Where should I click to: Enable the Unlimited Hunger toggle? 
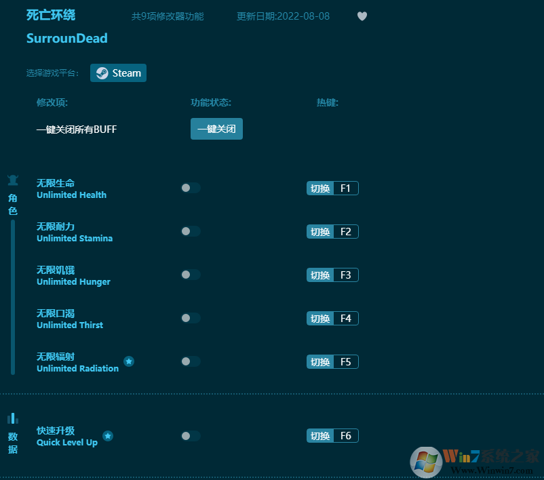[x=190, y=275]
